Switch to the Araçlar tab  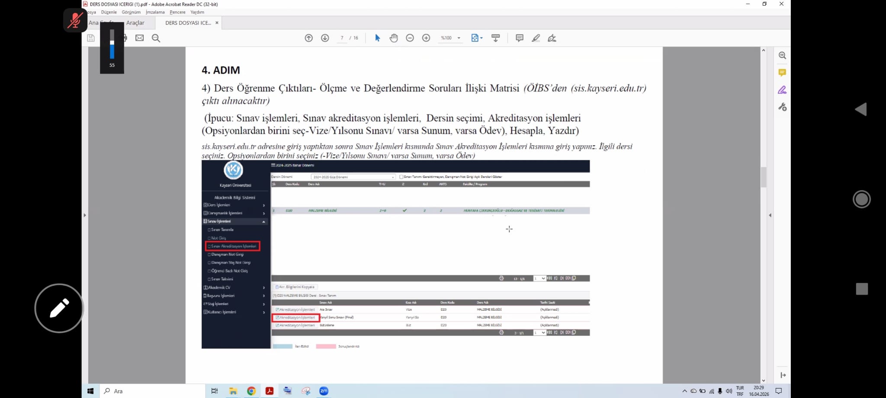(x=135, y=23)
